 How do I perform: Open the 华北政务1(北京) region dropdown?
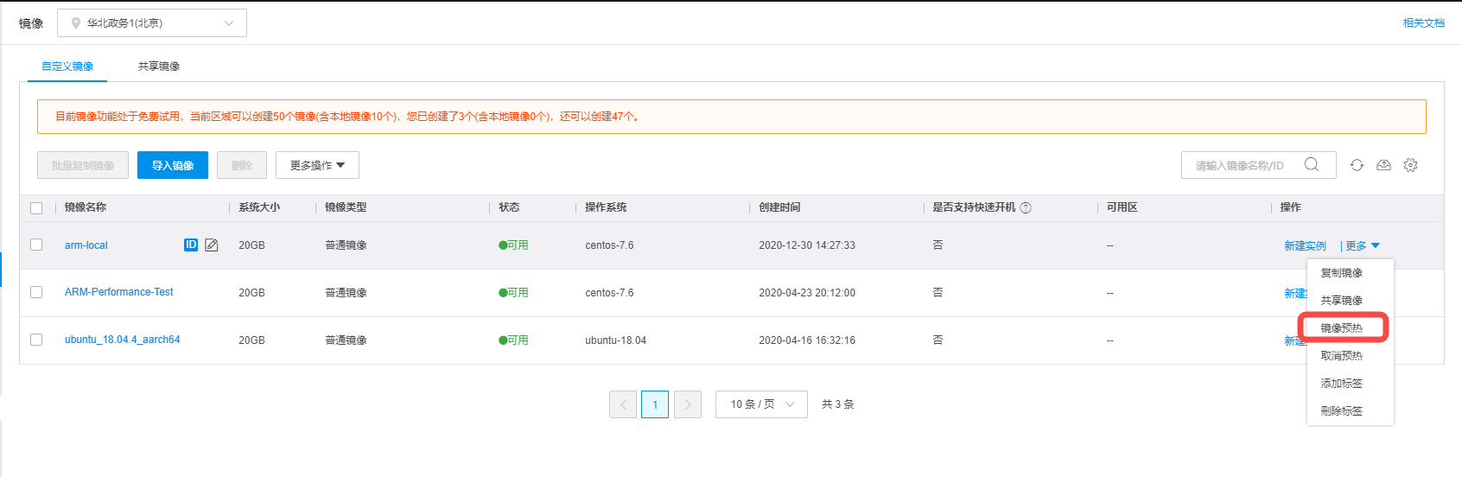point(152,23)
